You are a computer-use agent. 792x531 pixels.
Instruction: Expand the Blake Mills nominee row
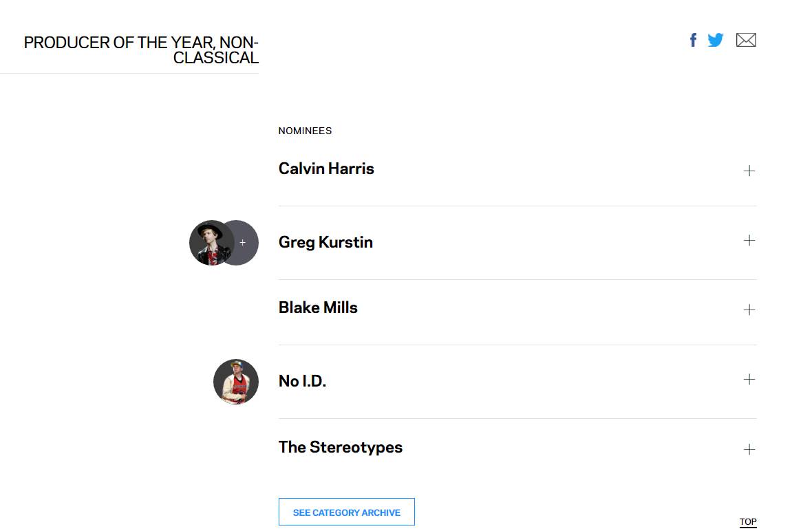[x=749, y=310]
